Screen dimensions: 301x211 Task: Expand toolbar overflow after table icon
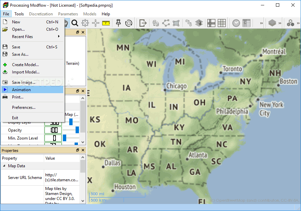point(261,23)
